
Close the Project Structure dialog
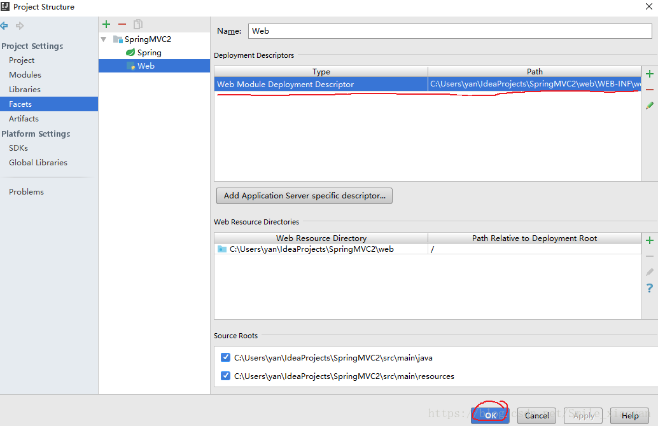click(x=648, y=6)
